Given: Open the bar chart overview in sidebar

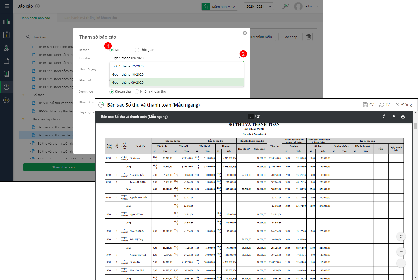Looking at the screenshot, I should tap(6, 22).
